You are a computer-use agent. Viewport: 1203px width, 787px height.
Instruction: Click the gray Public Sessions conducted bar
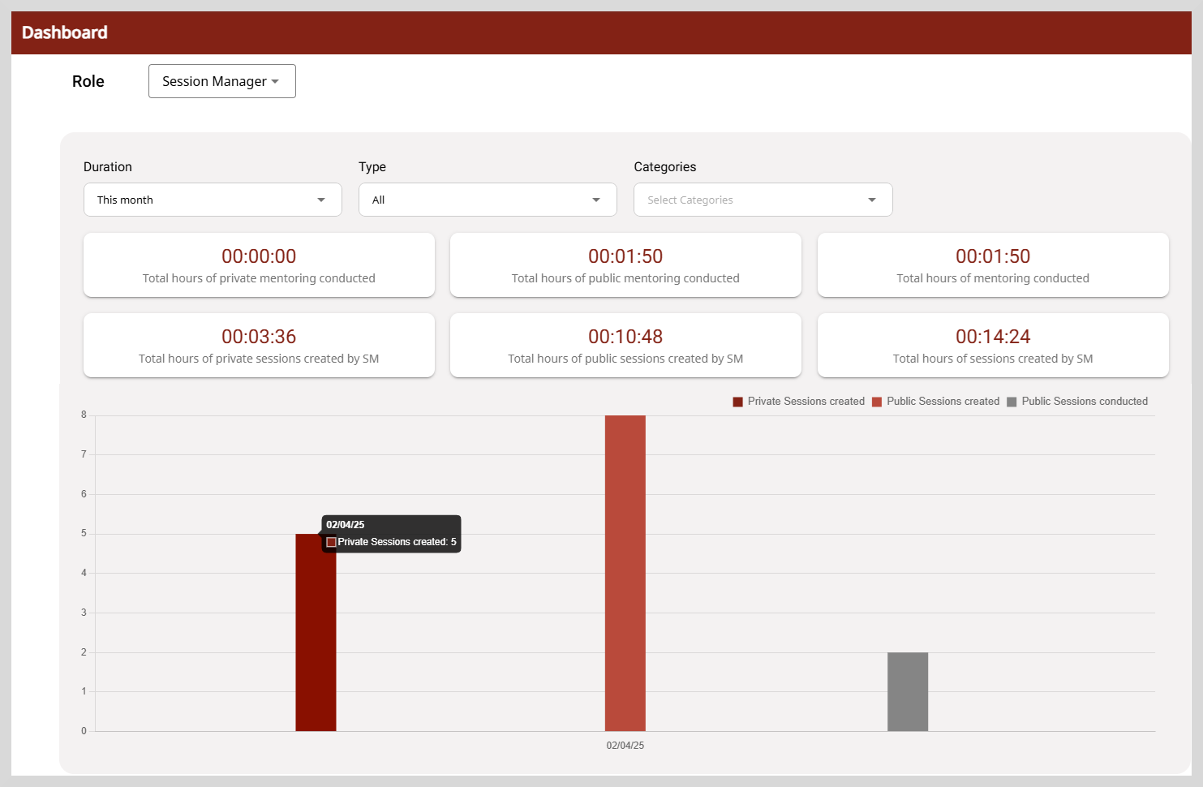click(907, 691)
